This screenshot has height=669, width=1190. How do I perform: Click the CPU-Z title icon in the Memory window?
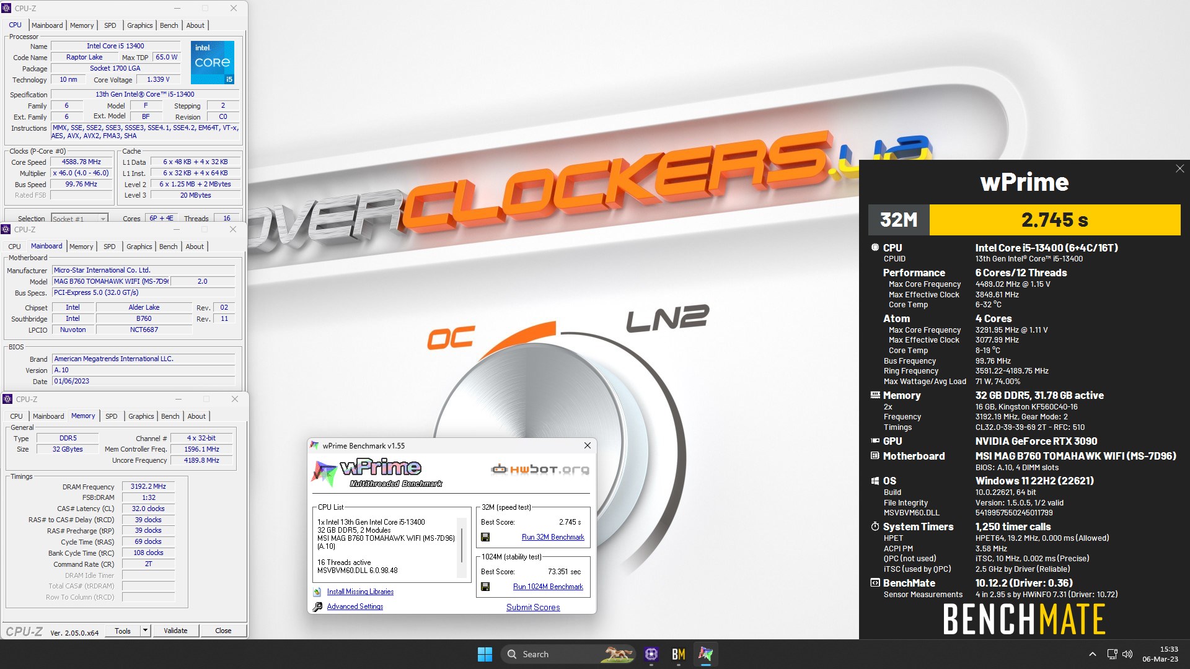[x=8, y=399]
